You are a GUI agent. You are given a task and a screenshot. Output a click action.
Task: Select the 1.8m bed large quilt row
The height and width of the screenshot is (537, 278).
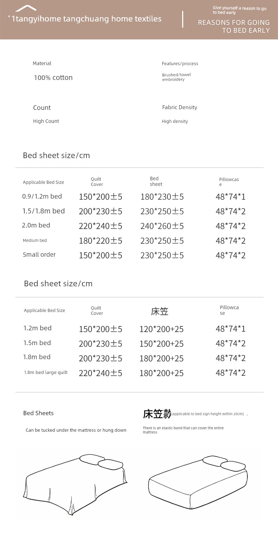tap(46, 373)
